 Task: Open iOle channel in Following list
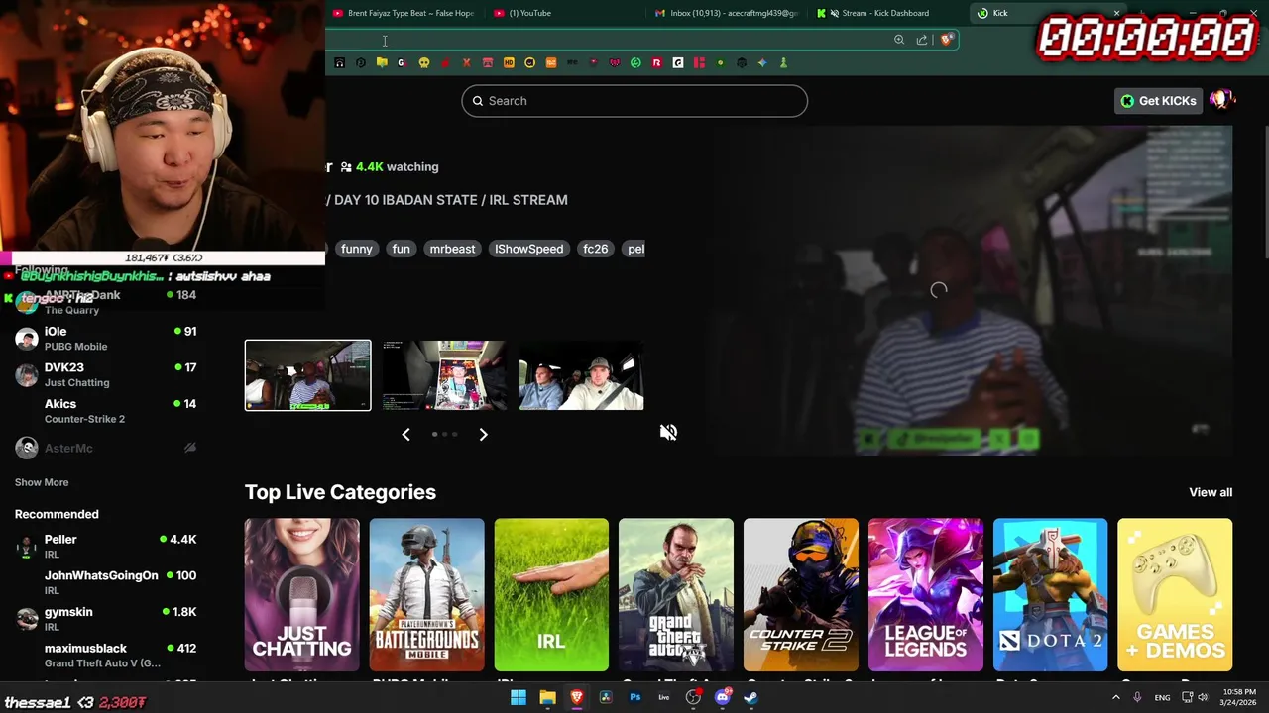pos(105,339)
